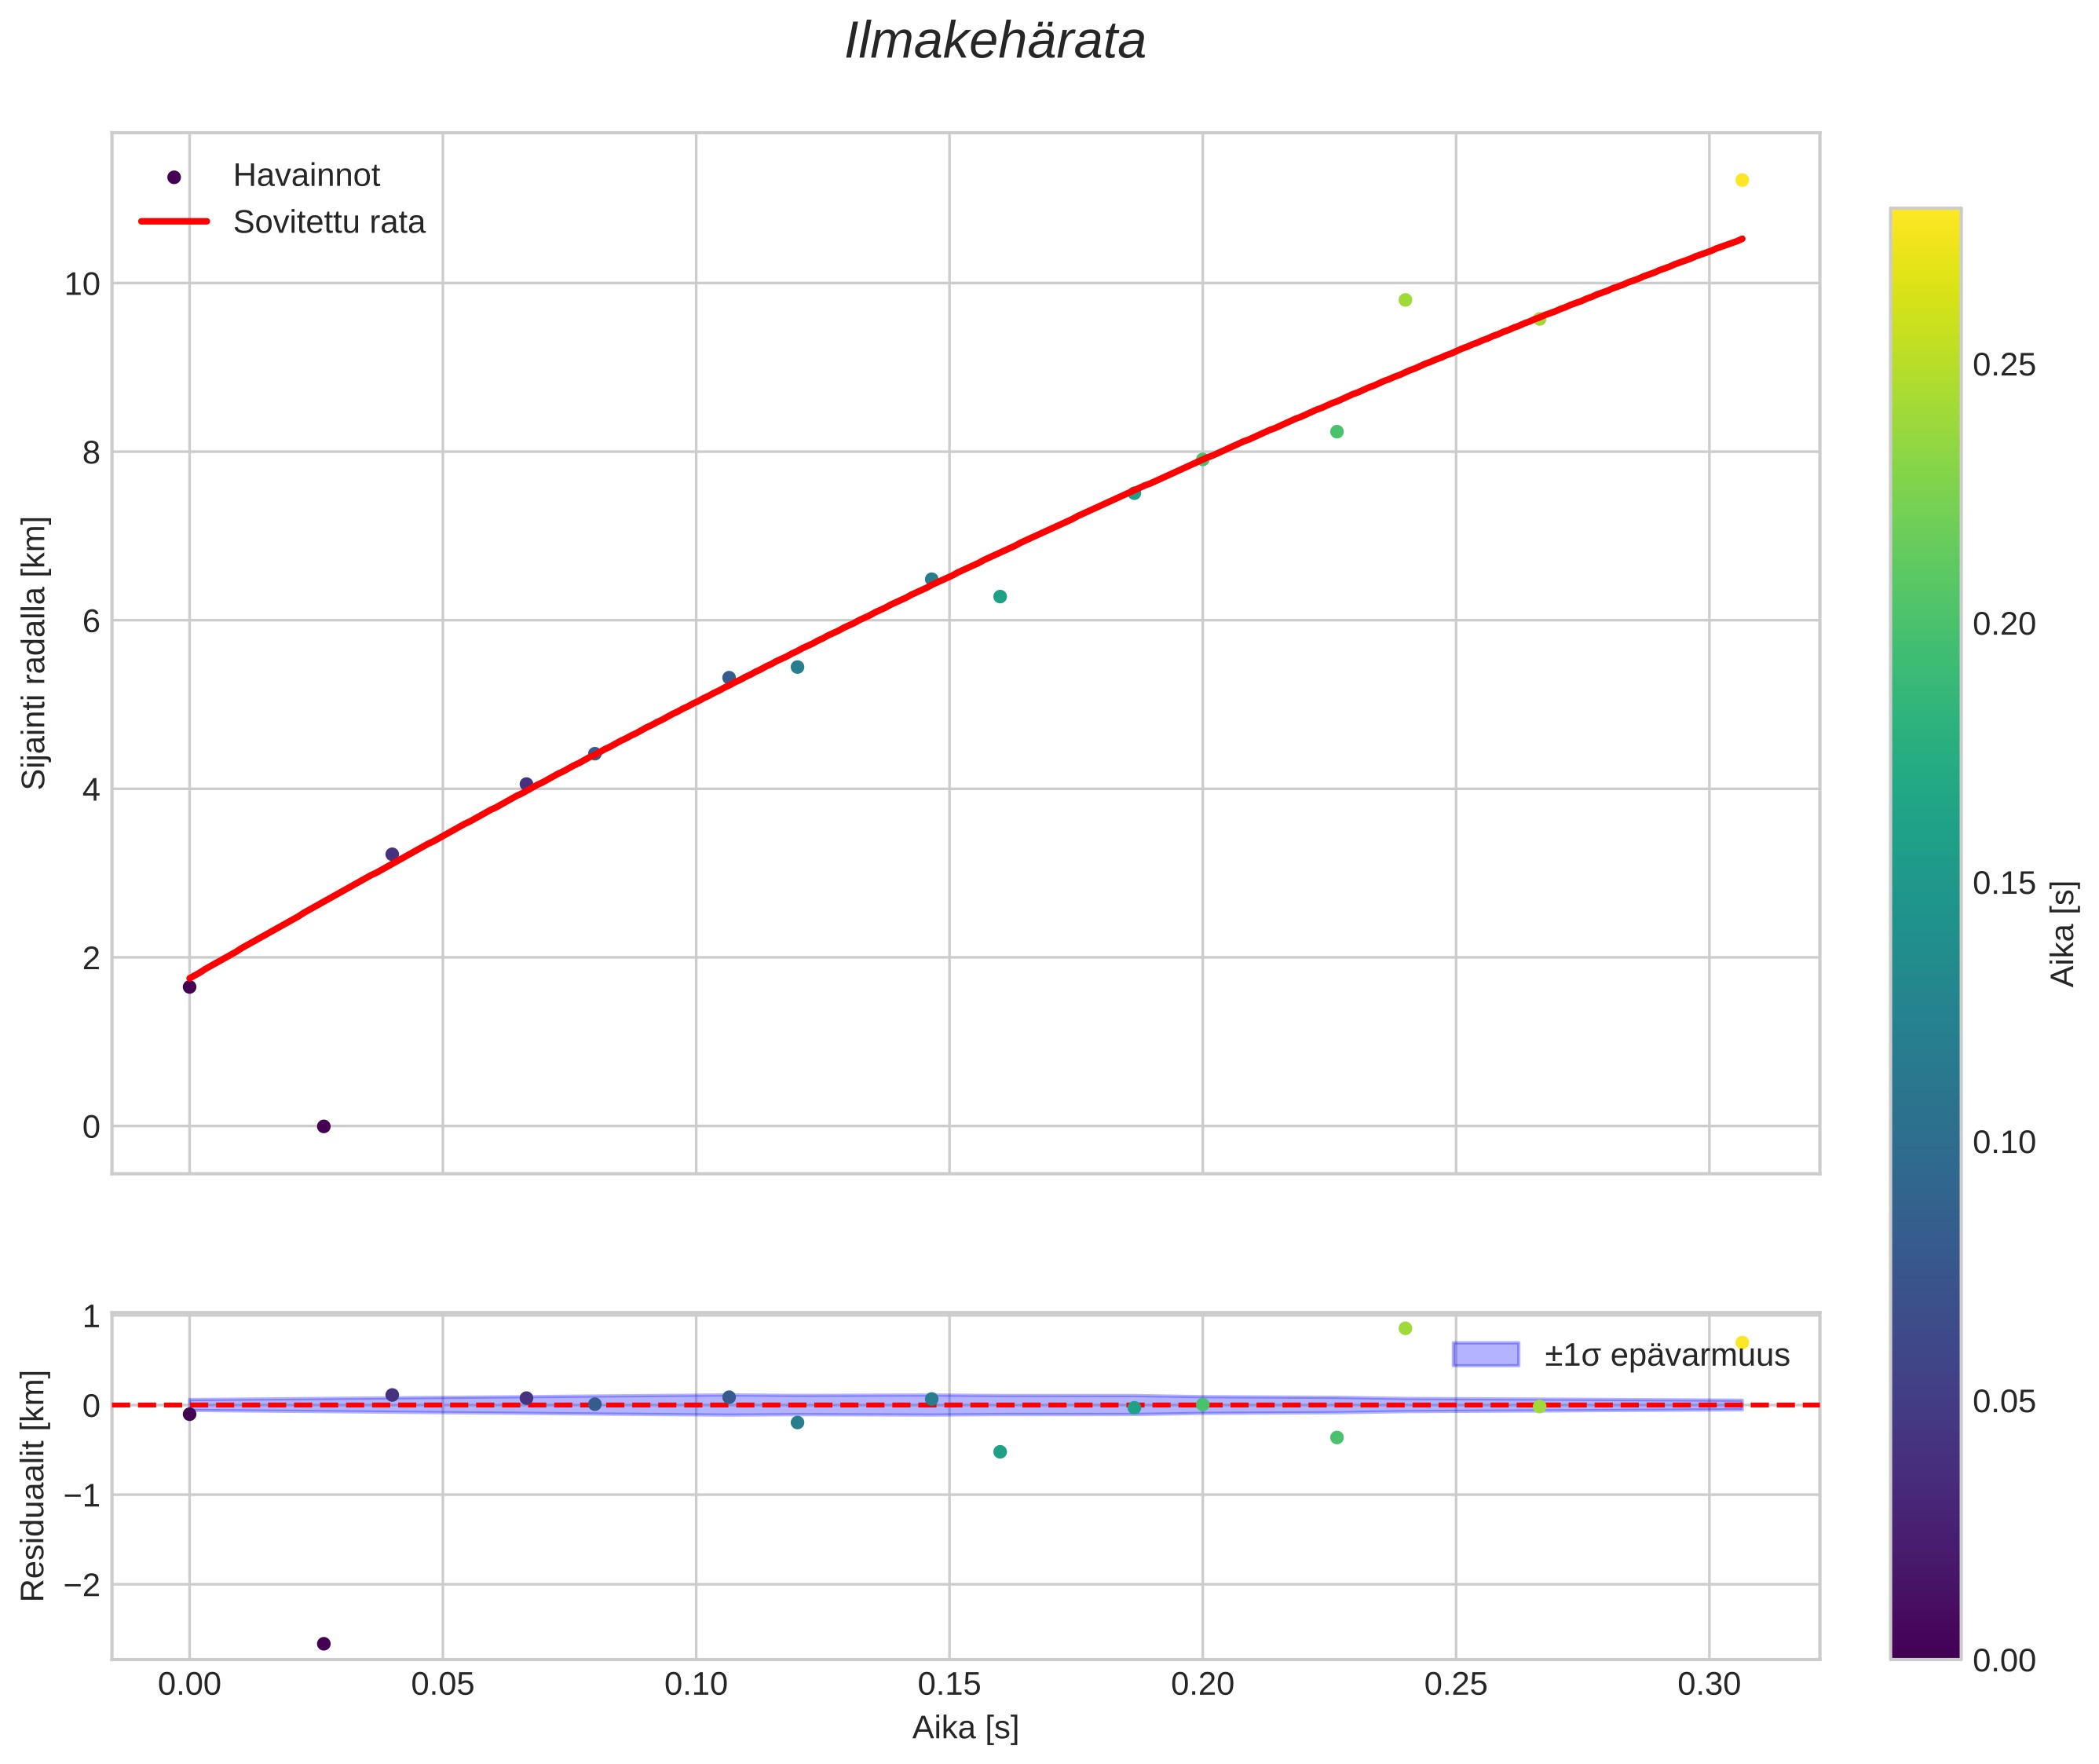Click the '±1σ epävarmuus' legend label
This screenshot has height=1764, width=2099.
(x=1666, y=1356)
